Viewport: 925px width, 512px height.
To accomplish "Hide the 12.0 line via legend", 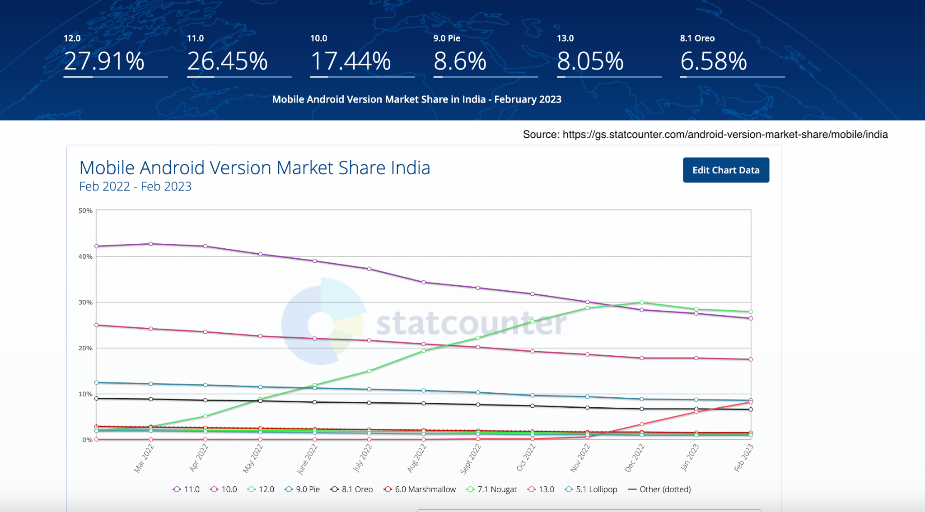I will 261,489.
